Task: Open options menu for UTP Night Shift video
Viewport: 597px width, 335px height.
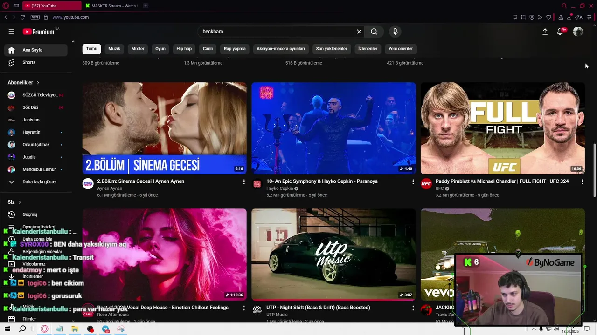Action: click(413, 308)
